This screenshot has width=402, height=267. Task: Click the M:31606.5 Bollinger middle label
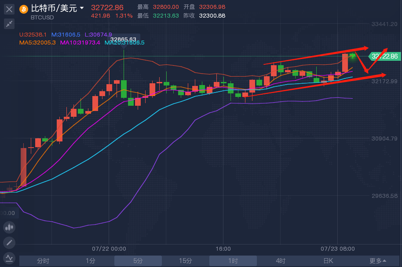66,35
